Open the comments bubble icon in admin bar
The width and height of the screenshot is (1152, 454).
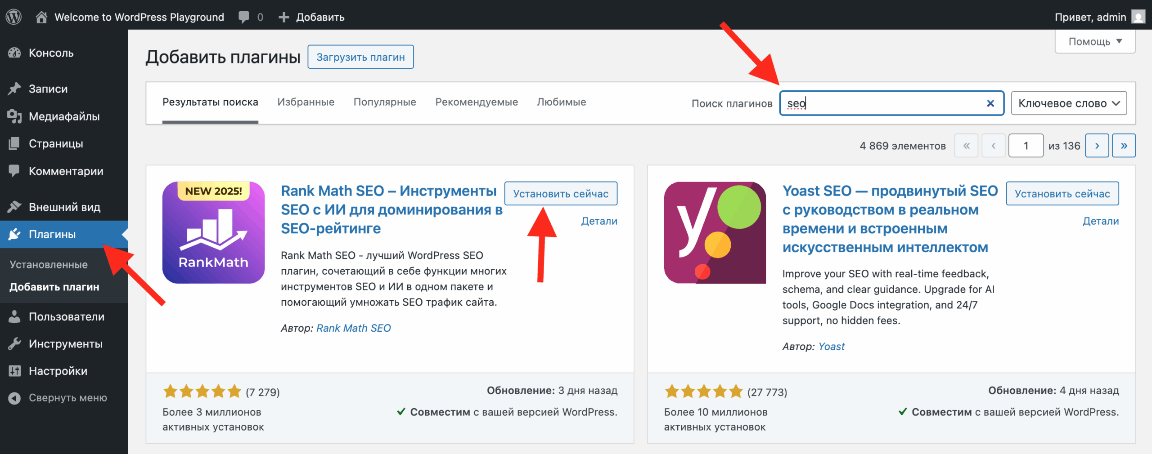coord(244,18)
